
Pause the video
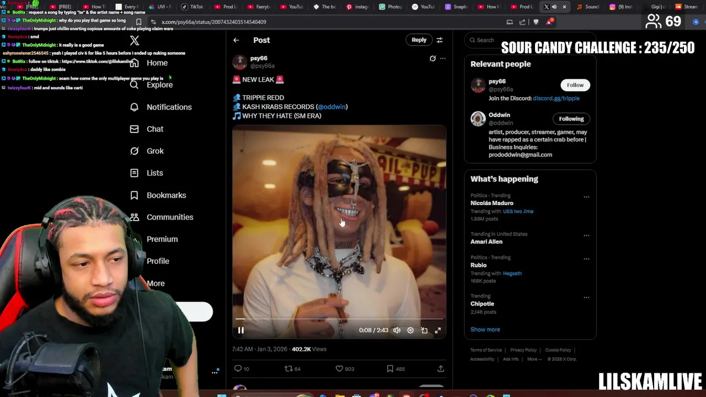coord(241,330)
